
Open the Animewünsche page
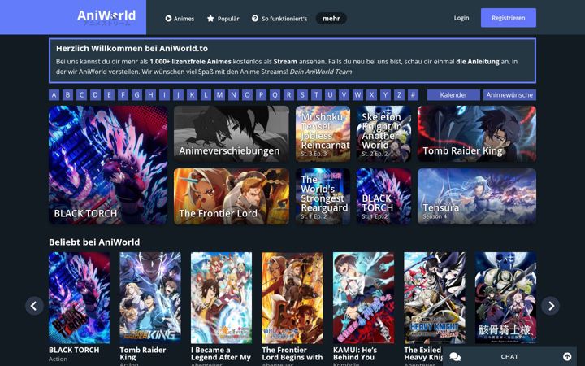coord(509,95)
